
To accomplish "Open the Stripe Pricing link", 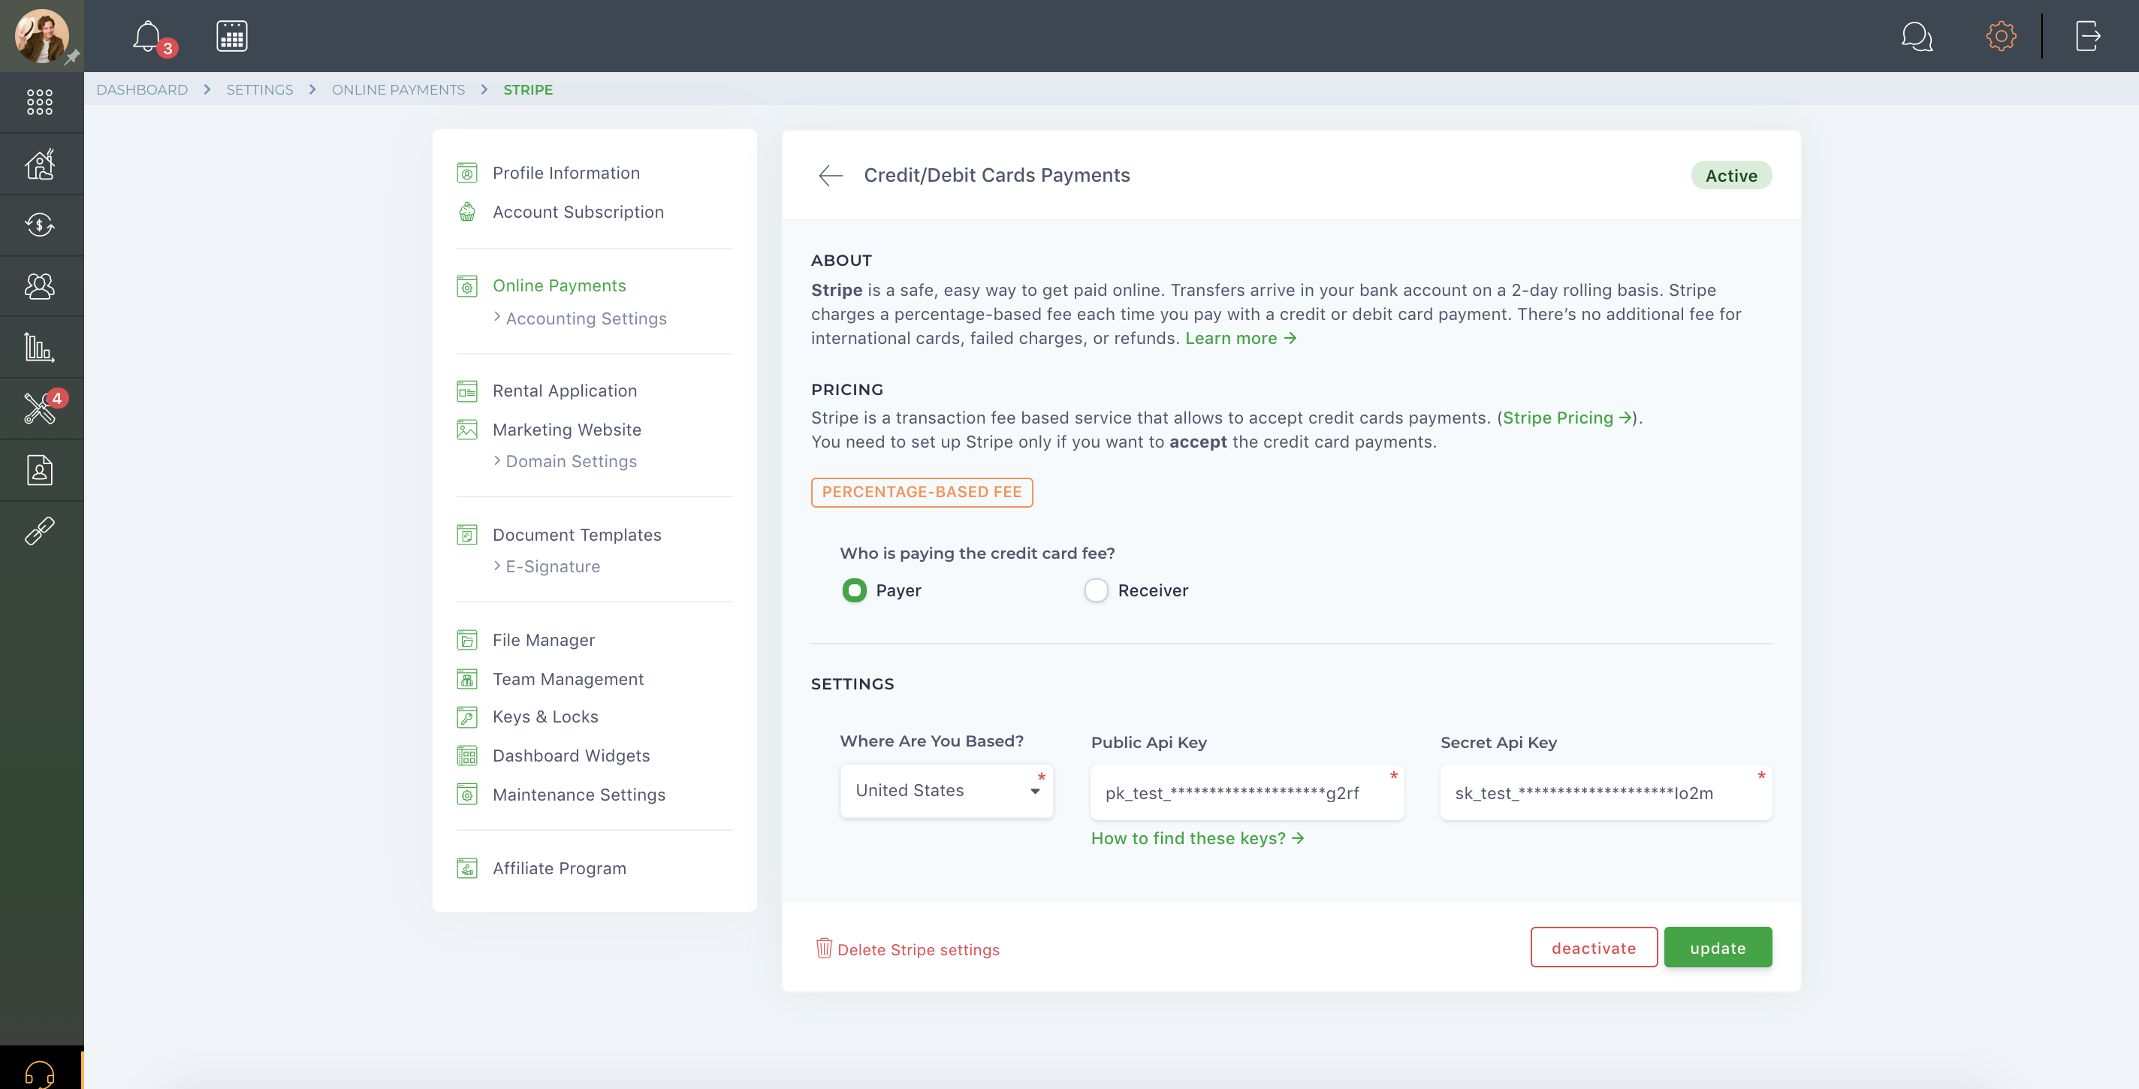I will [1567, 418].
